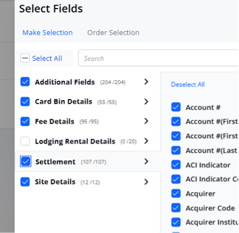
Task: Uncheck the Additional Fields checkbox
Action: click(x=25, y=82)
